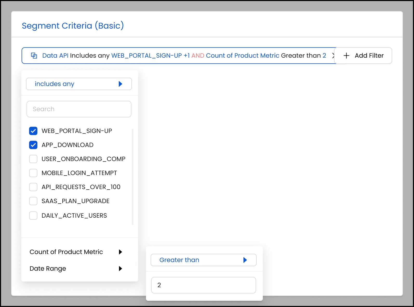
Task: Focus the Search input field
Action: [79, 109]
